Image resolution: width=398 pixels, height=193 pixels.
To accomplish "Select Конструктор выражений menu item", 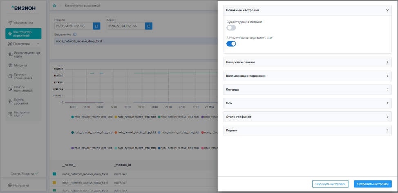I will click(24, 33).
